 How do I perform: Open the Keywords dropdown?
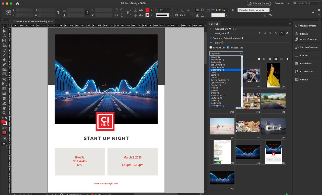pyautogui.click(x=226, y=54)
